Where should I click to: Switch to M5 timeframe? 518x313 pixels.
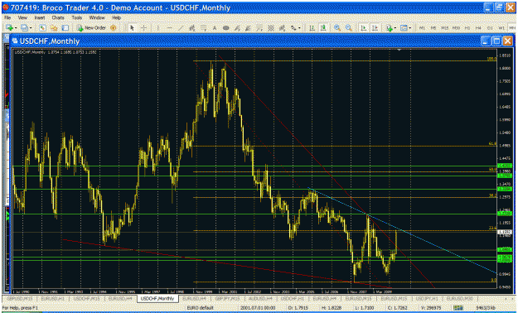coord(433,28)
